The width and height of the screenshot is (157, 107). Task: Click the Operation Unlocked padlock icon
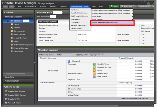[137, 6]
